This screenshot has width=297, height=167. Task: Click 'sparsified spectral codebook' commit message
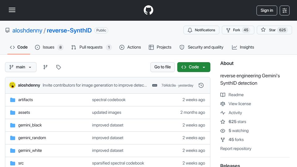pos(118,163)
